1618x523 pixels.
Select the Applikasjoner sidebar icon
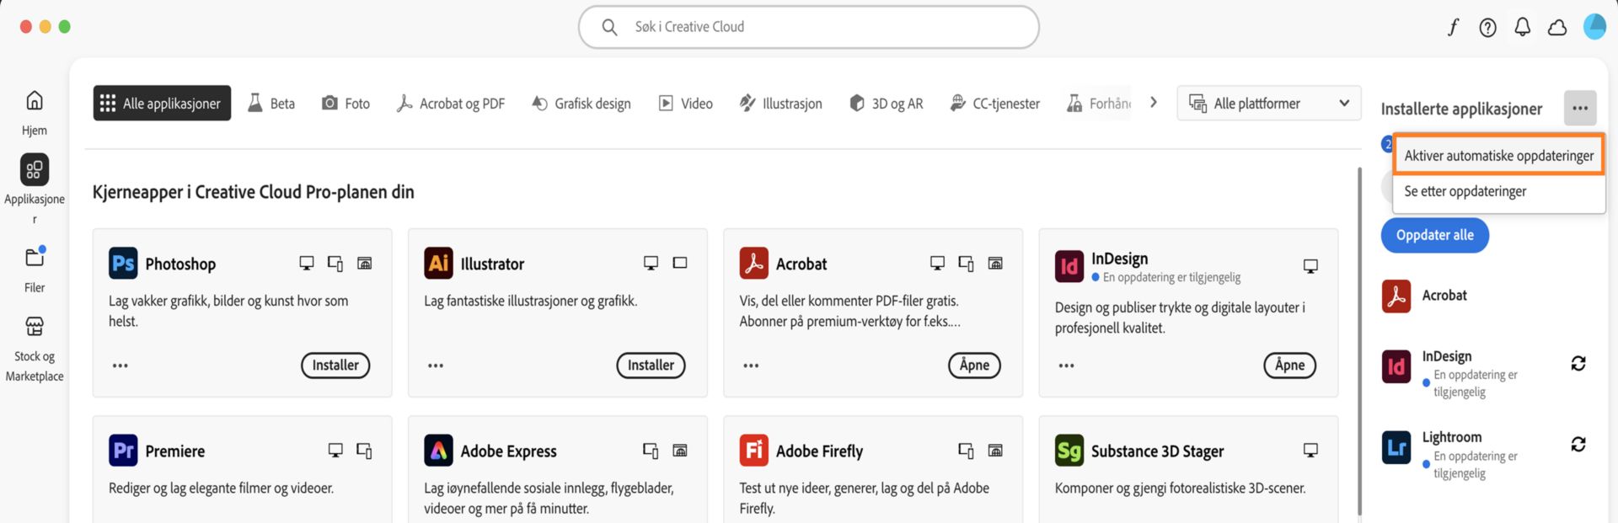pyautogui.click(x=35, y=170)
